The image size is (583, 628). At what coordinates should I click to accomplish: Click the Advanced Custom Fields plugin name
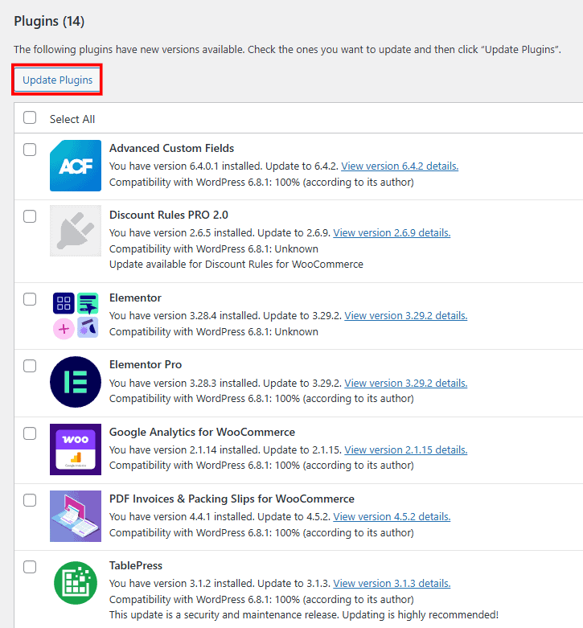[171, 148]
